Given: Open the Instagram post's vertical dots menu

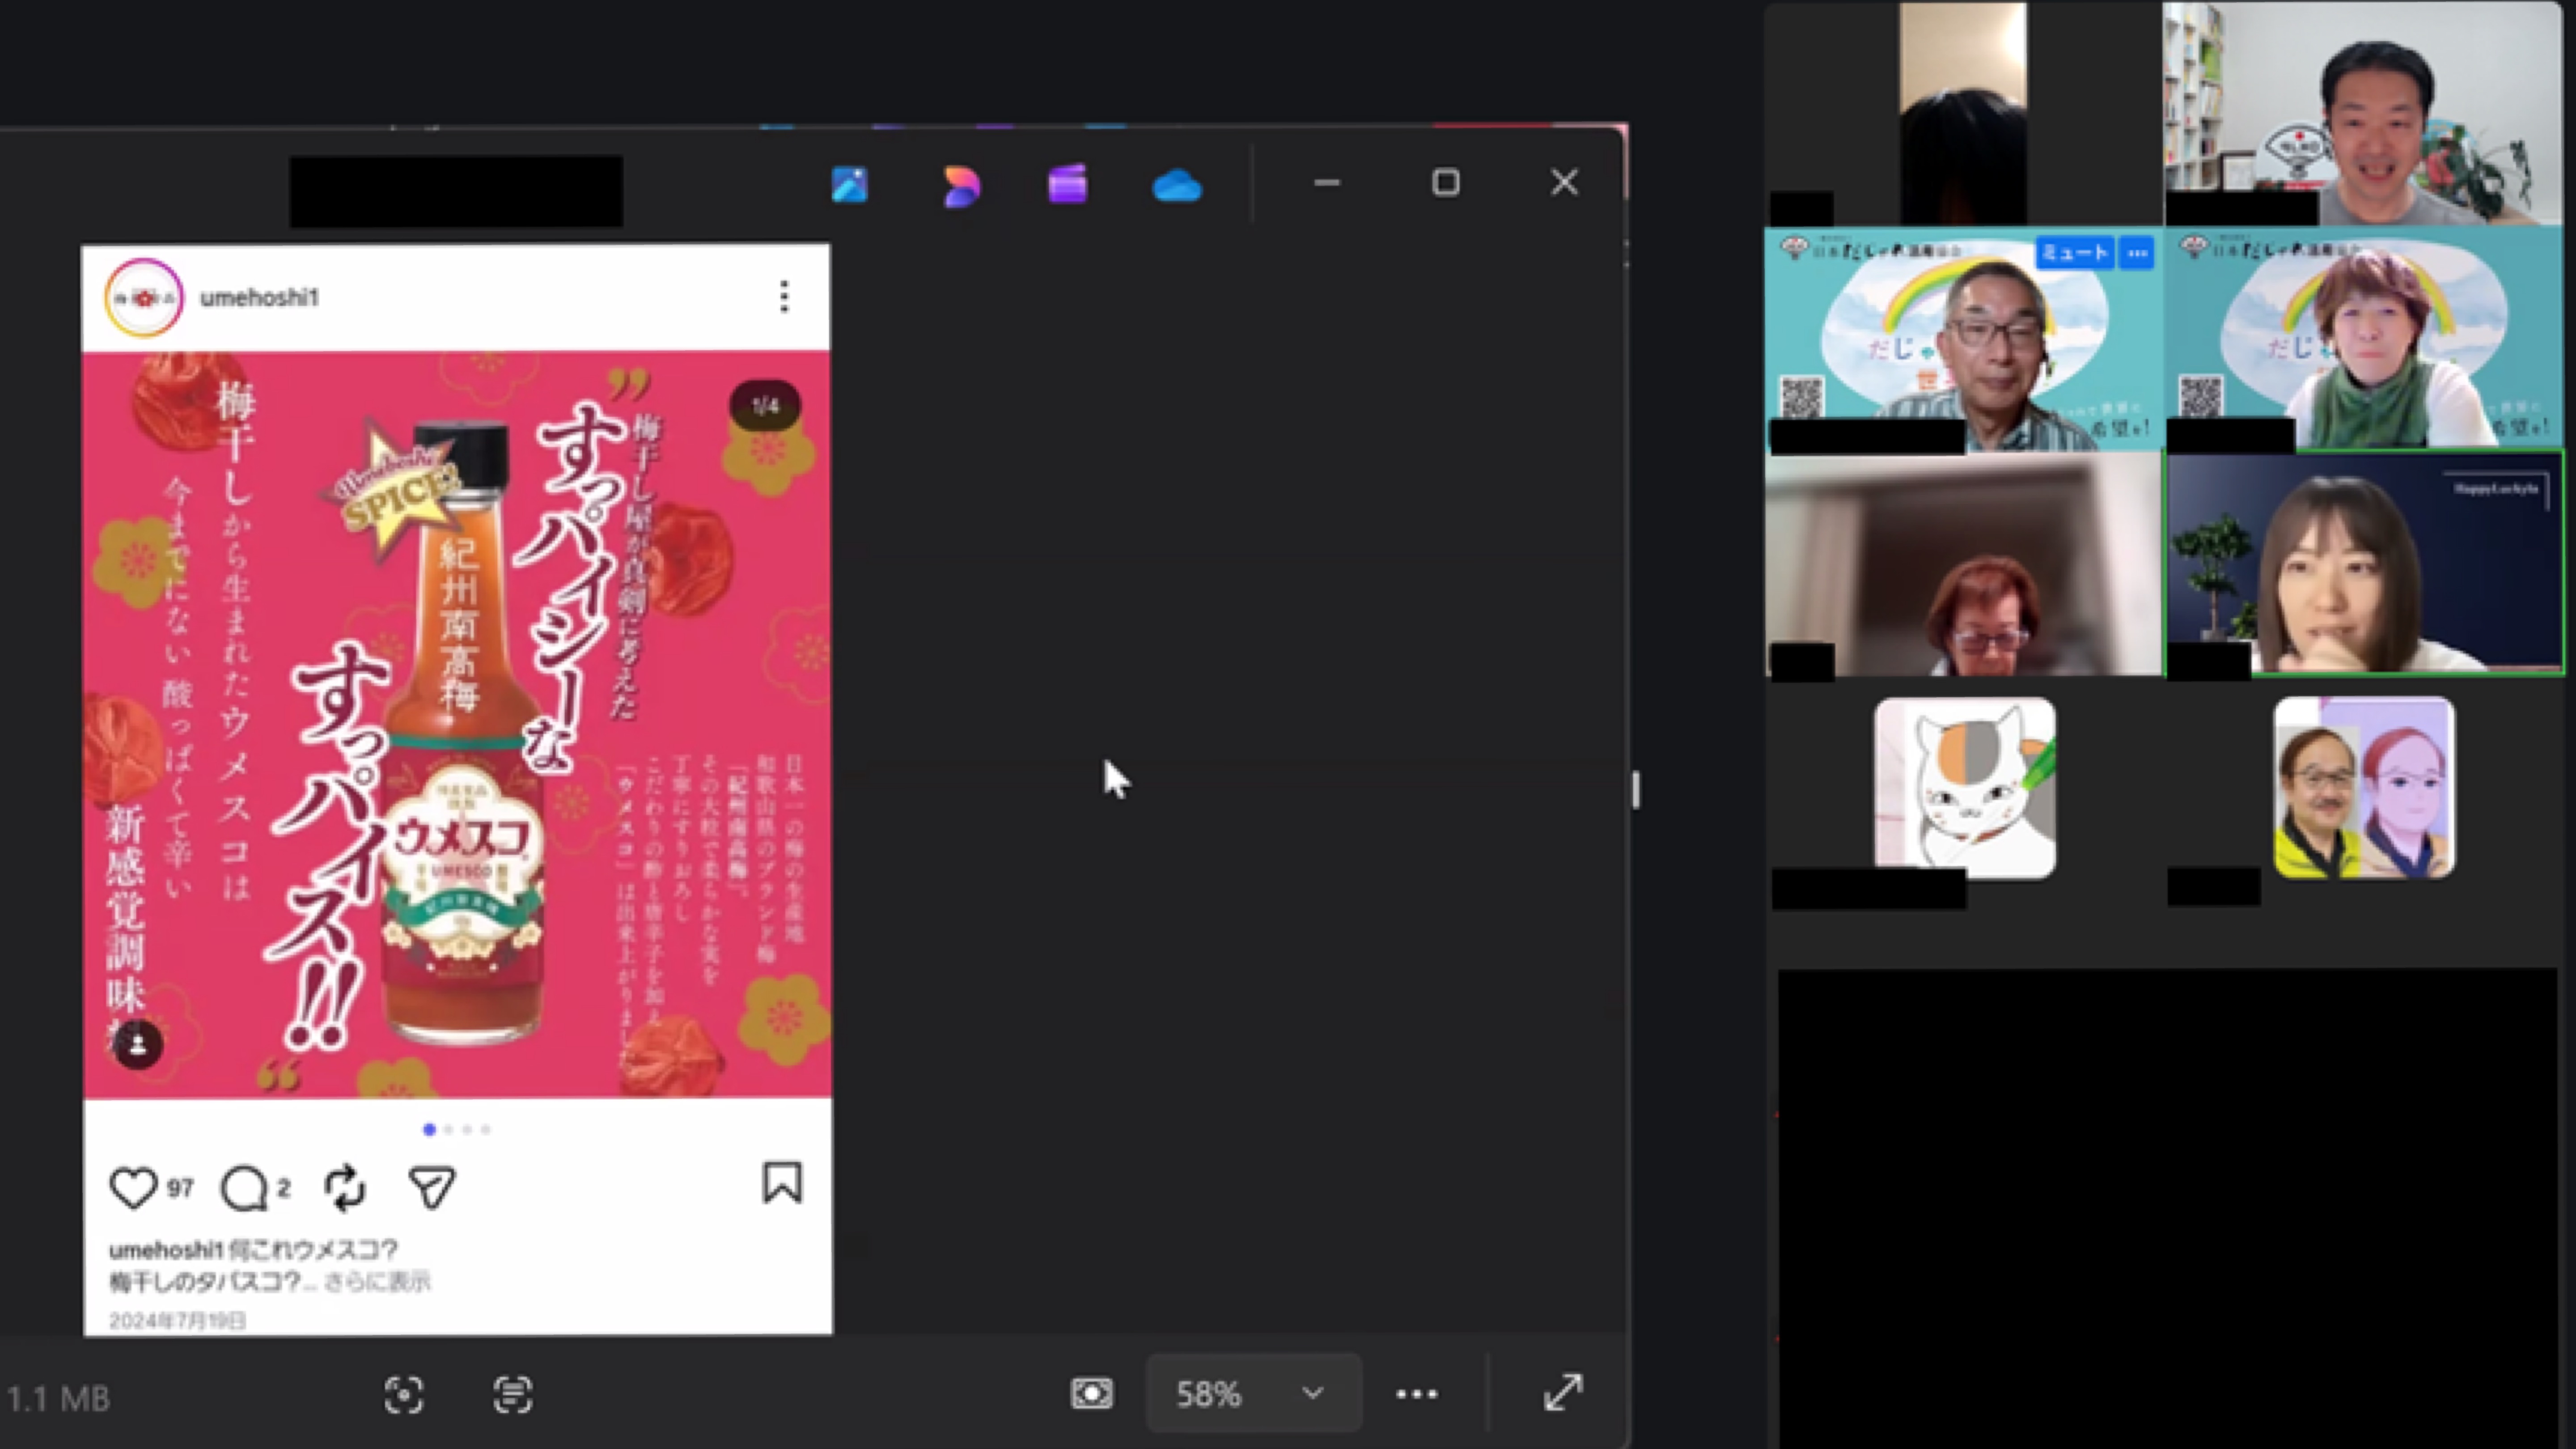Looking at the screenshot, I should pos(784,296).
